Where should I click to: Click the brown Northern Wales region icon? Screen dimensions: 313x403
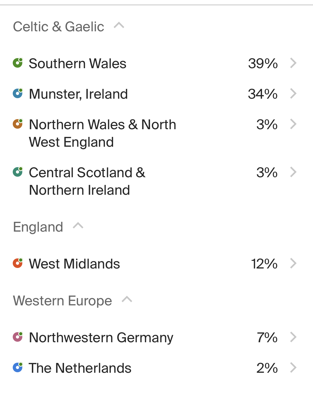(x=18, y=124)
